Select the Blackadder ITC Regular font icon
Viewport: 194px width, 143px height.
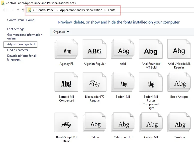click(95, 82)
